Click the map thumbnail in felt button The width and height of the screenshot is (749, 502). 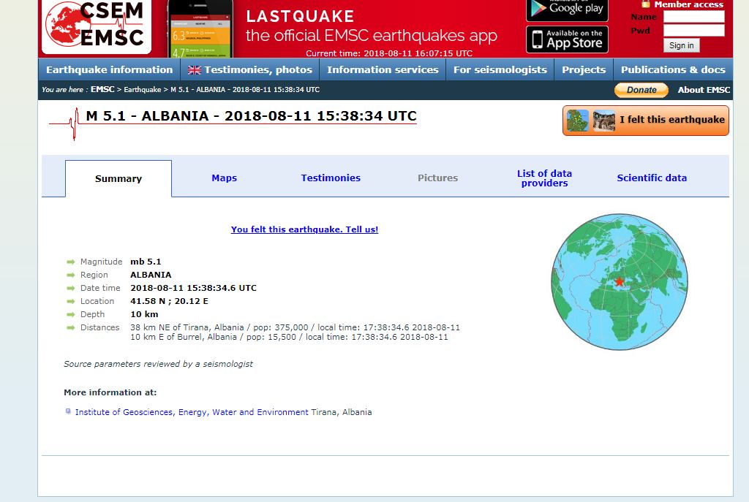click(x=578, y=121)
